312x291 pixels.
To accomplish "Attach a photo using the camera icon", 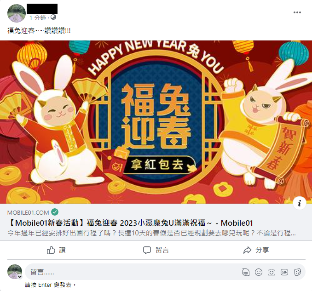I will tap(272, 272).
